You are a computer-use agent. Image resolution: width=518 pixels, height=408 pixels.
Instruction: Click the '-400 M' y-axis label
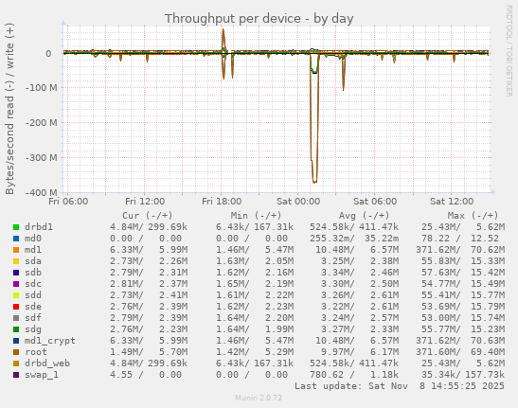[42, 192]
